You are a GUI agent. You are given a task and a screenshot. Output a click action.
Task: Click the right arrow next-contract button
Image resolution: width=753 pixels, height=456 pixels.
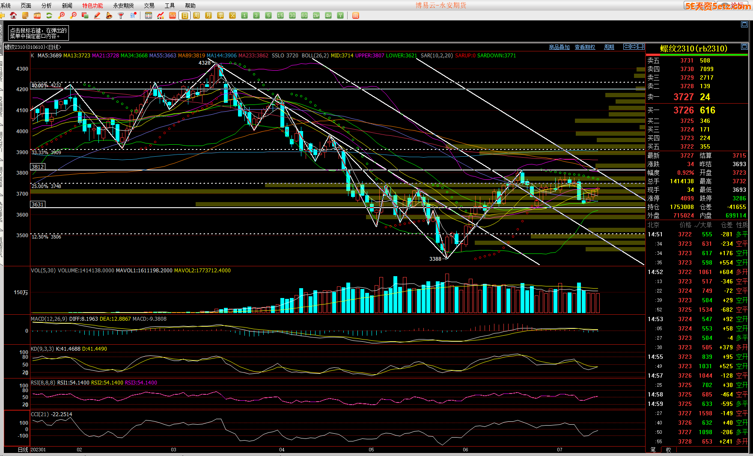(x=634, y=47)
